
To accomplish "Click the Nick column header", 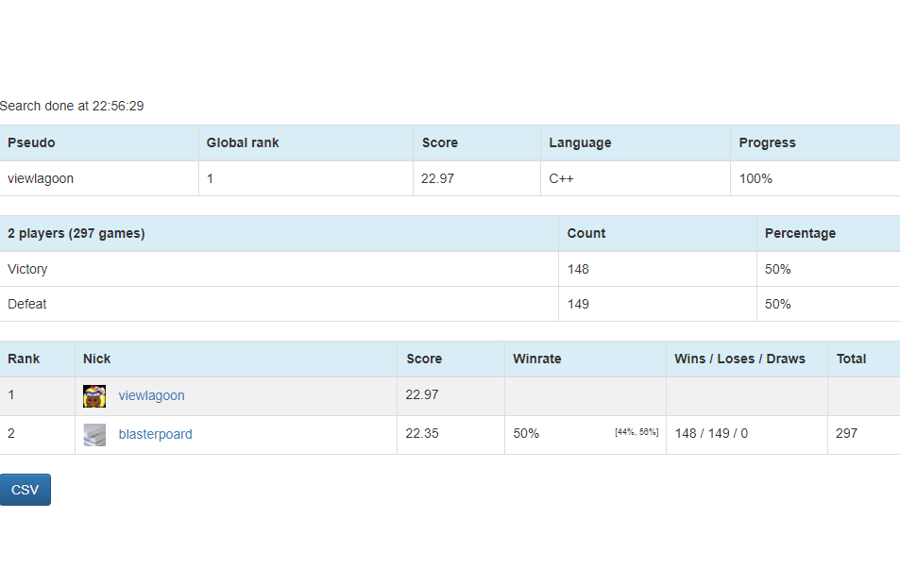I will [96, 359].
